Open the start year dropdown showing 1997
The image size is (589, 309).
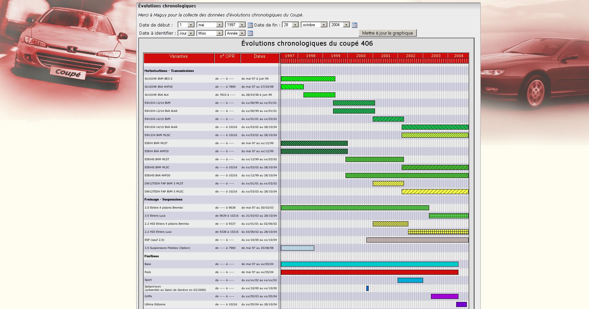(x=235, y=25)
